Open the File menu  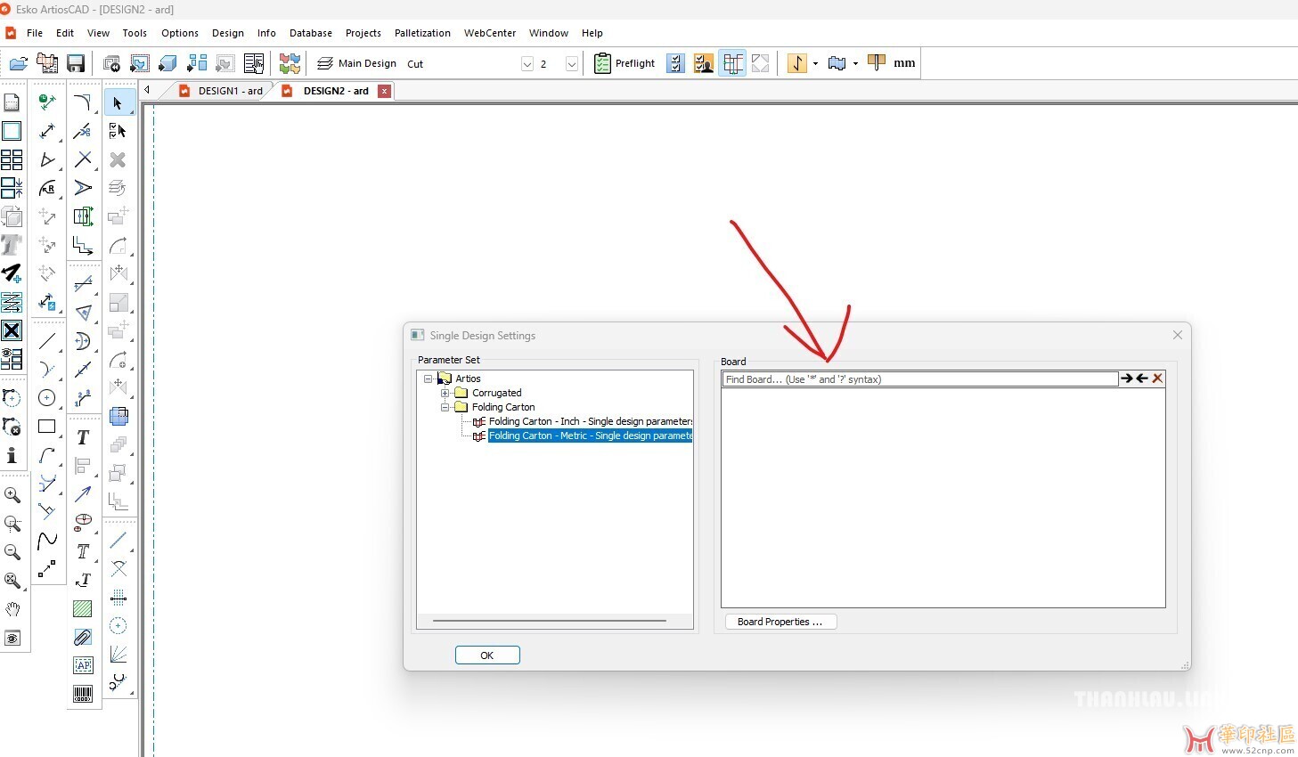(x=35, y=33)
